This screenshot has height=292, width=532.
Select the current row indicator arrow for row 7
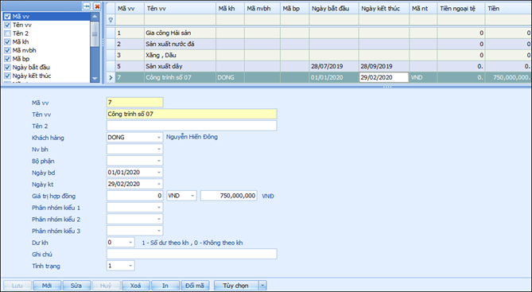point(111,77)
